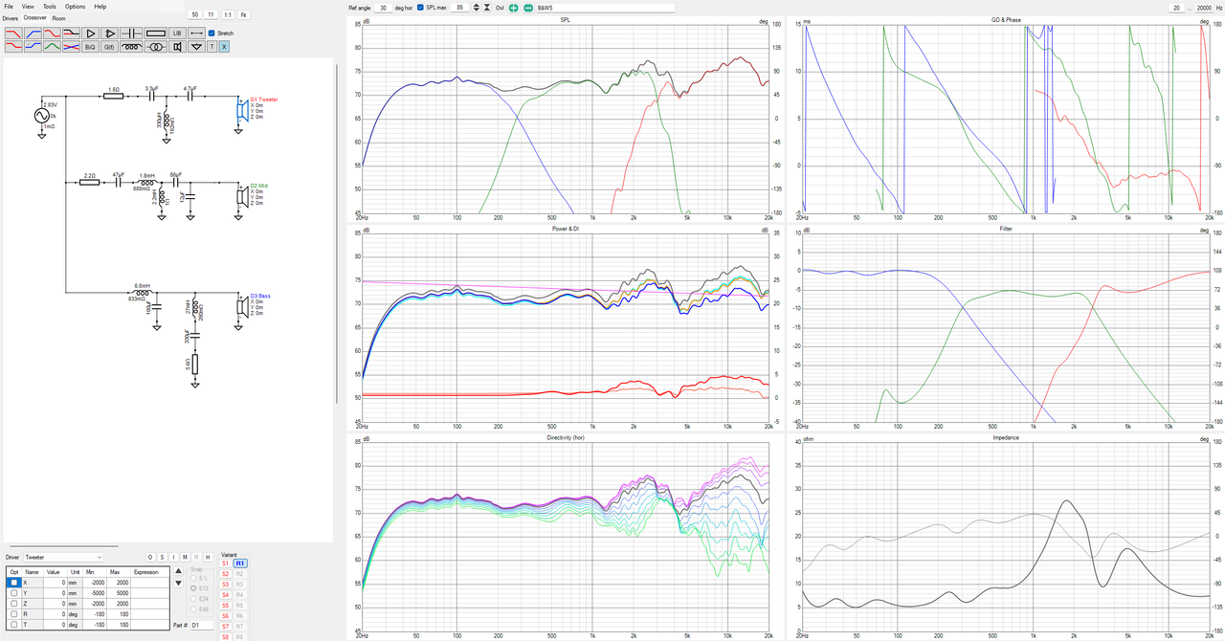
Task: Move the parameter up with the up arrow
Action: pyautogui.click(x=177, y=571)
